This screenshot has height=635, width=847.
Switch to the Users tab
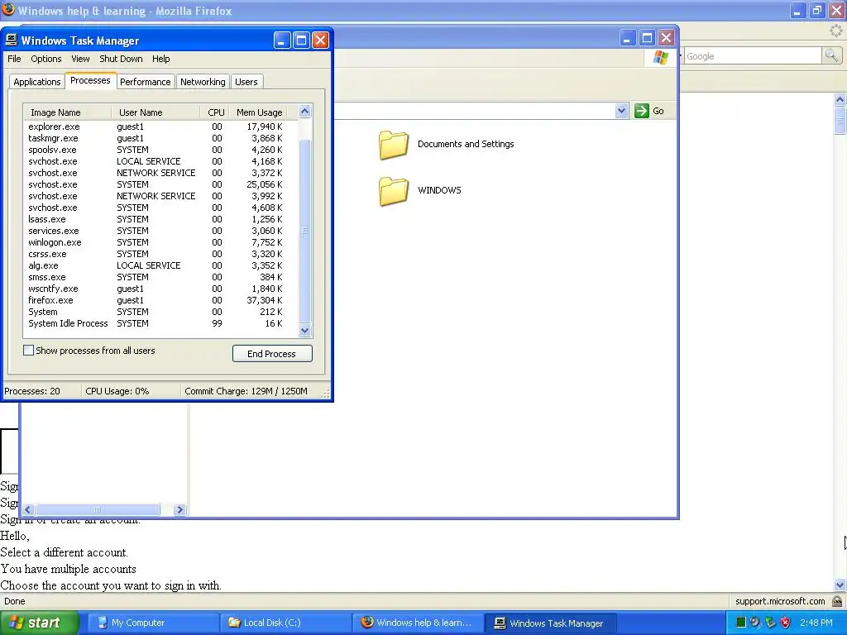246,82
